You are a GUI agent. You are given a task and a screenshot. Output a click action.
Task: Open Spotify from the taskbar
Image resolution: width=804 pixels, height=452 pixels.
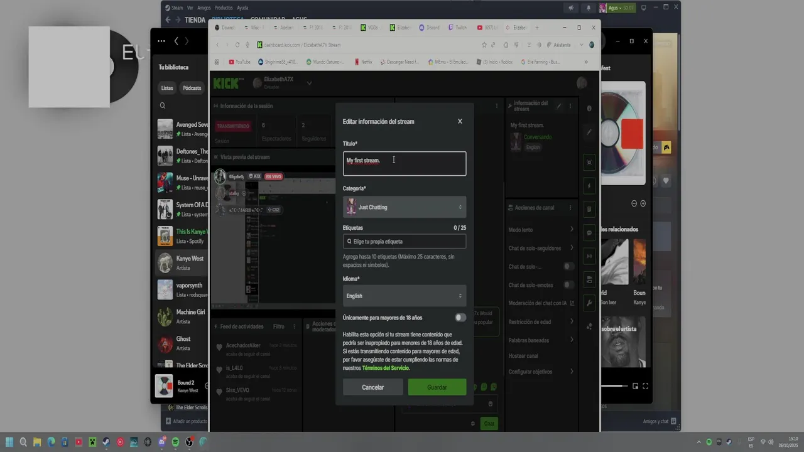[x=175, y=442]
